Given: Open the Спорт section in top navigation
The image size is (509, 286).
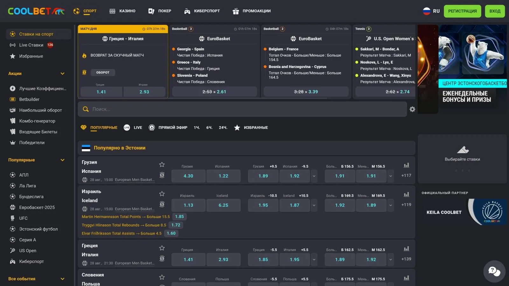Looking at the screenshot, I should [x=85, y=11].
